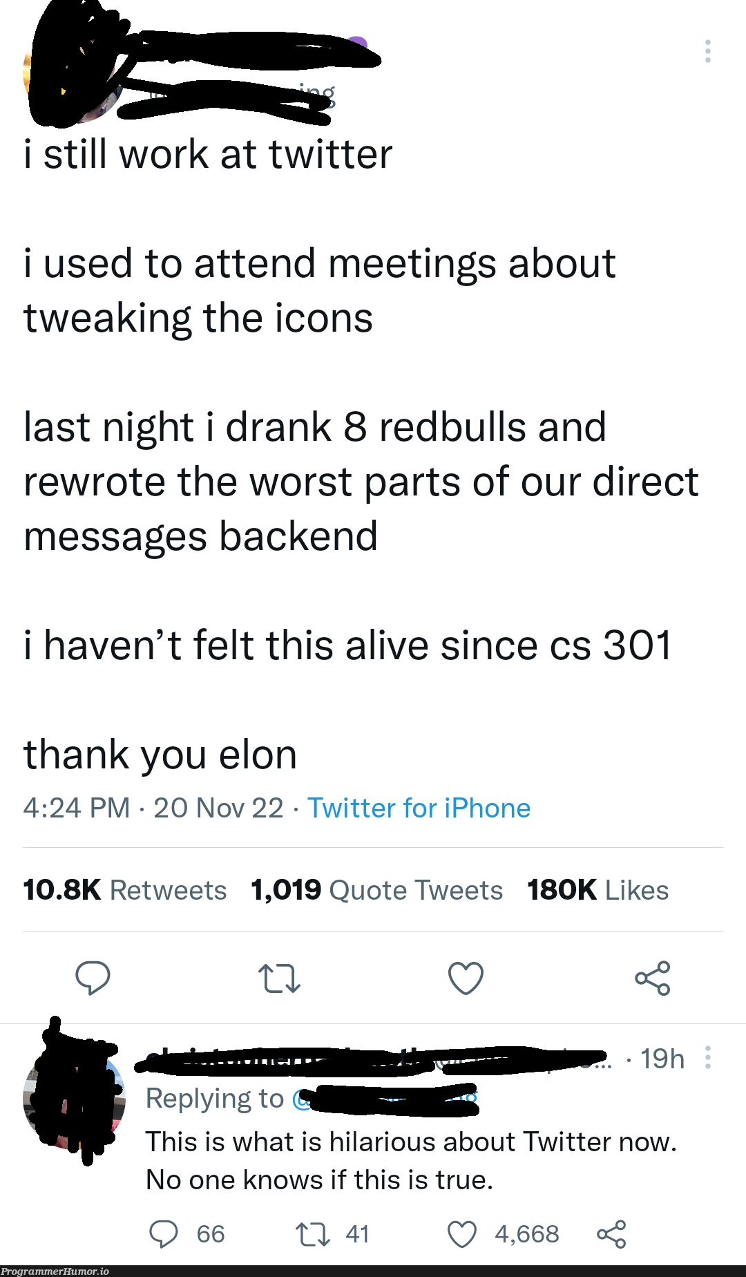Open the reply text about Twitter being hilarious
Screen dimensions: 746x1277
tap(410, 1161)
